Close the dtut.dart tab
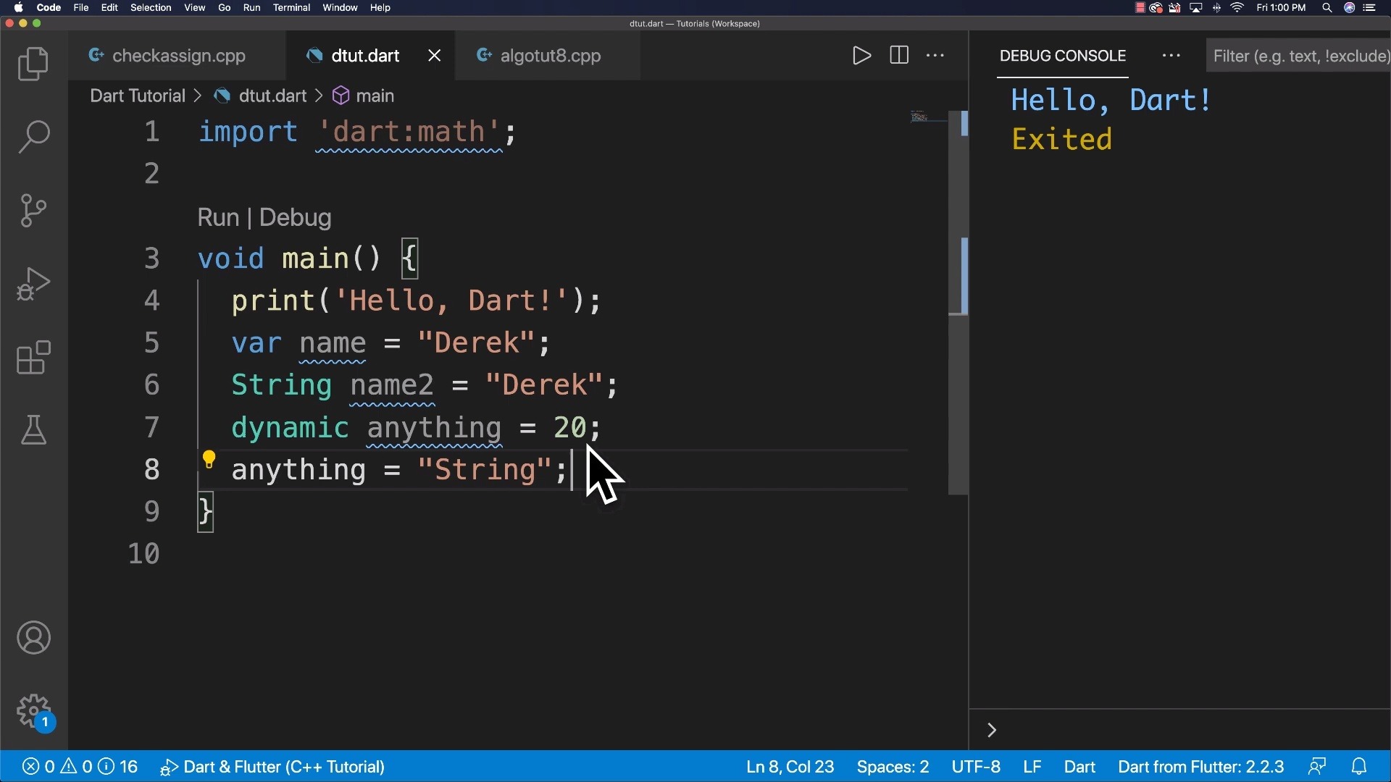 click(435, 56)
